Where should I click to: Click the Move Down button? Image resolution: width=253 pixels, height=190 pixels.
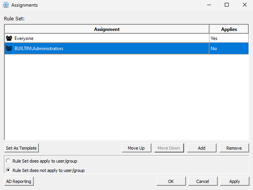point(169,148)
